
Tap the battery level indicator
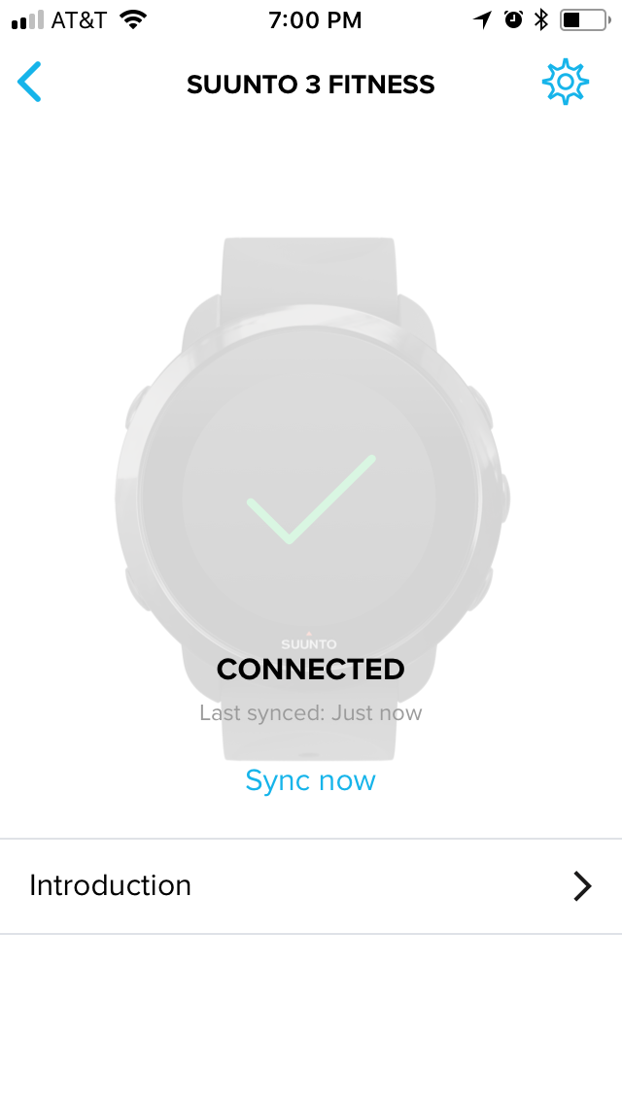coord(585,19)
